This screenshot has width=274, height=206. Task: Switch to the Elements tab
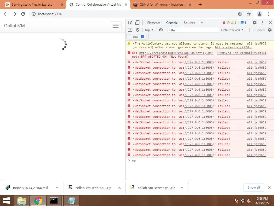click(x=154, y=23)
